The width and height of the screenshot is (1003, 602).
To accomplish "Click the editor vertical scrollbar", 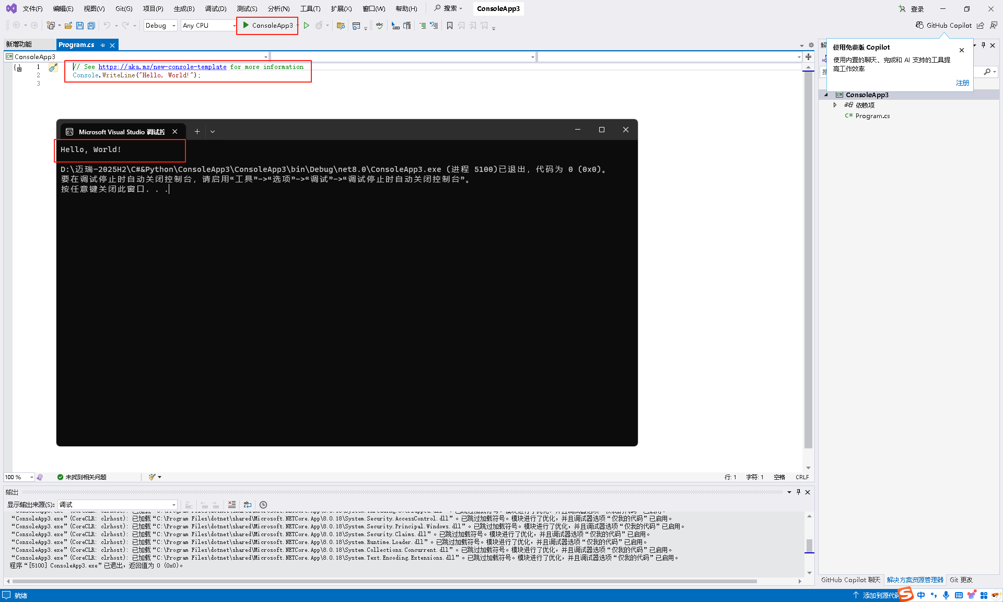I will pos(808,260).
